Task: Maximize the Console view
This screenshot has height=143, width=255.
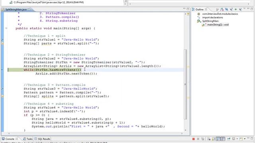Action: click(x=252, y=139)
